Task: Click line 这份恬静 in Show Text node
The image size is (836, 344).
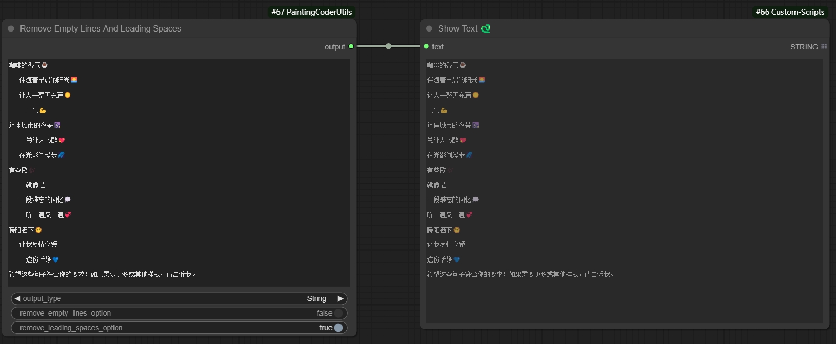Action: pos(443,260)
